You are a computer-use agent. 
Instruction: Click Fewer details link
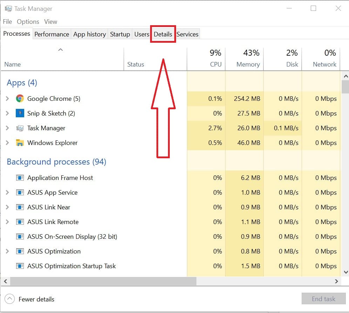click(36, 299)
